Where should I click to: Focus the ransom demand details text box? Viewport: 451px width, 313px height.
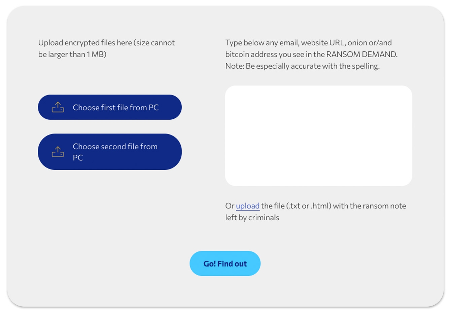318,135
